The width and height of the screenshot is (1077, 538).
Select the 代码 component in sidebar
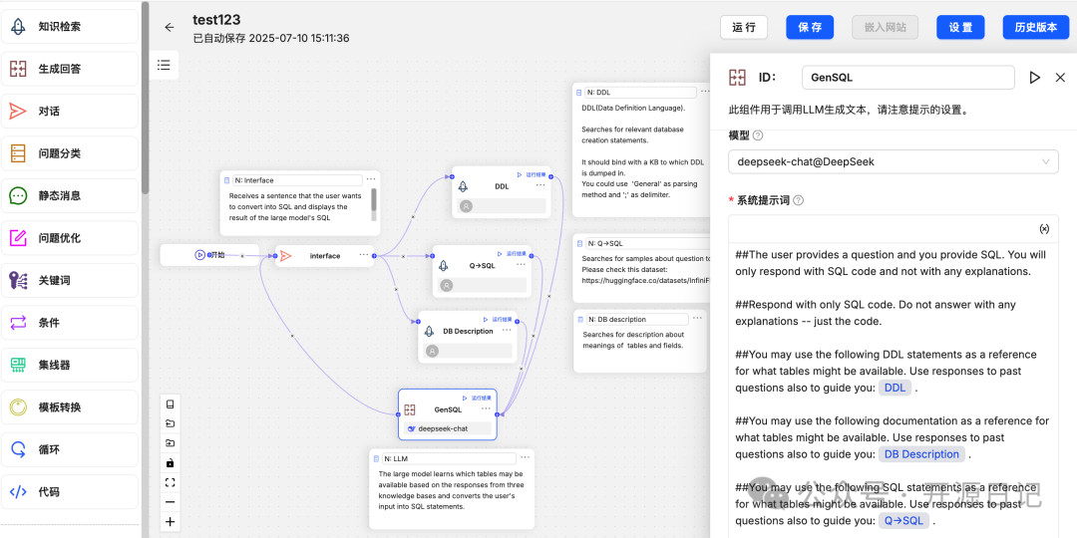[x=70, y=491]
